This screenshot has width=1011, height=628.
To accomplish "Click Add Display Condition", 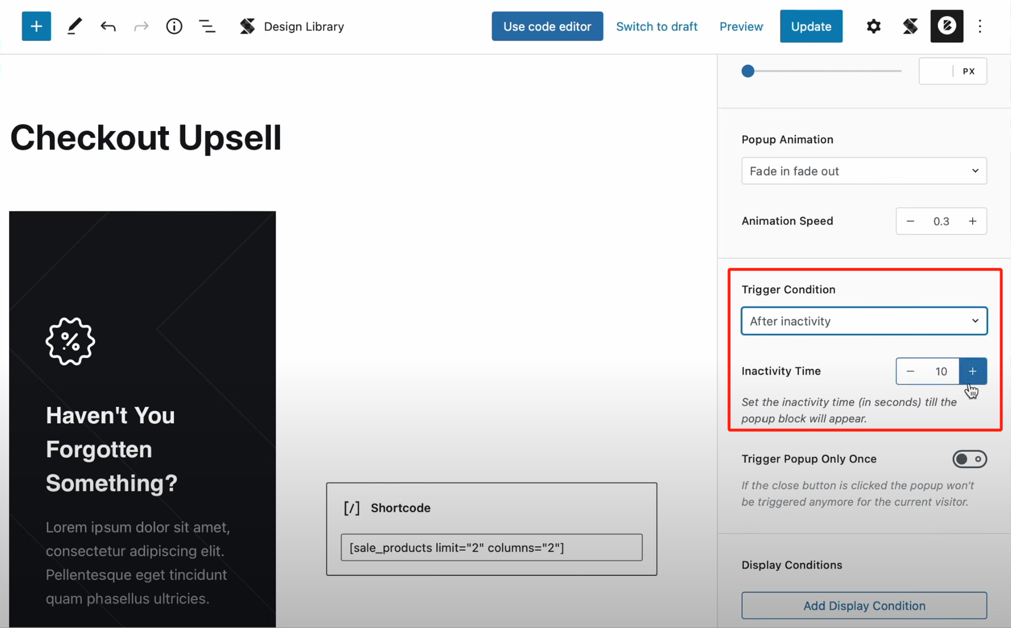I will [x=863, y=606].
